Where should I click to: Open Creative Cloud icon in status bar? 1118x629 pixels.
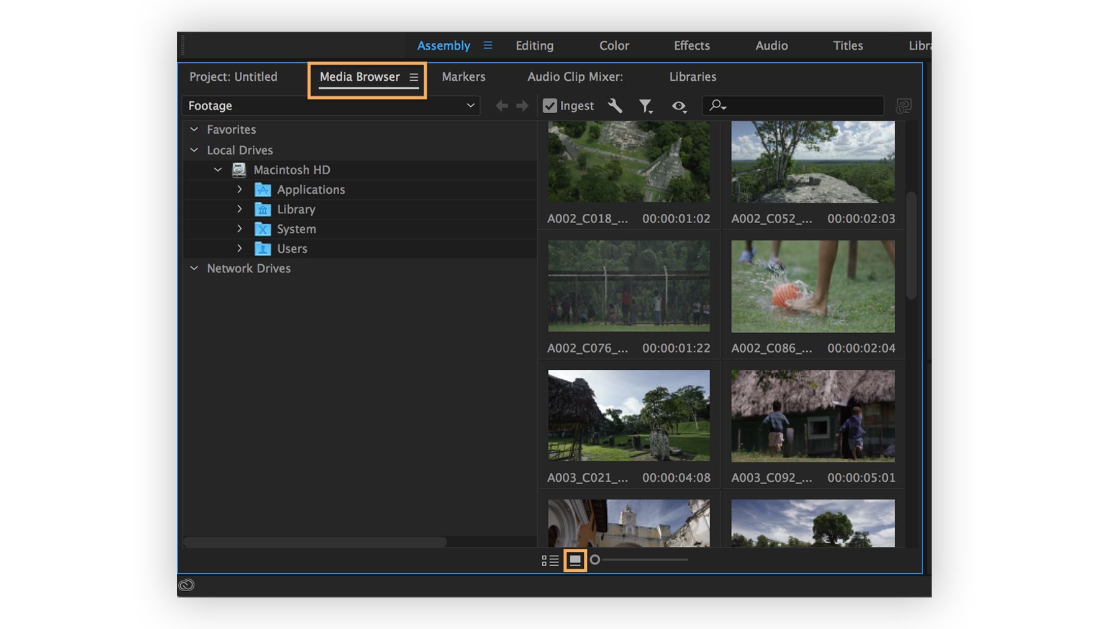click(x=186, y=585)
